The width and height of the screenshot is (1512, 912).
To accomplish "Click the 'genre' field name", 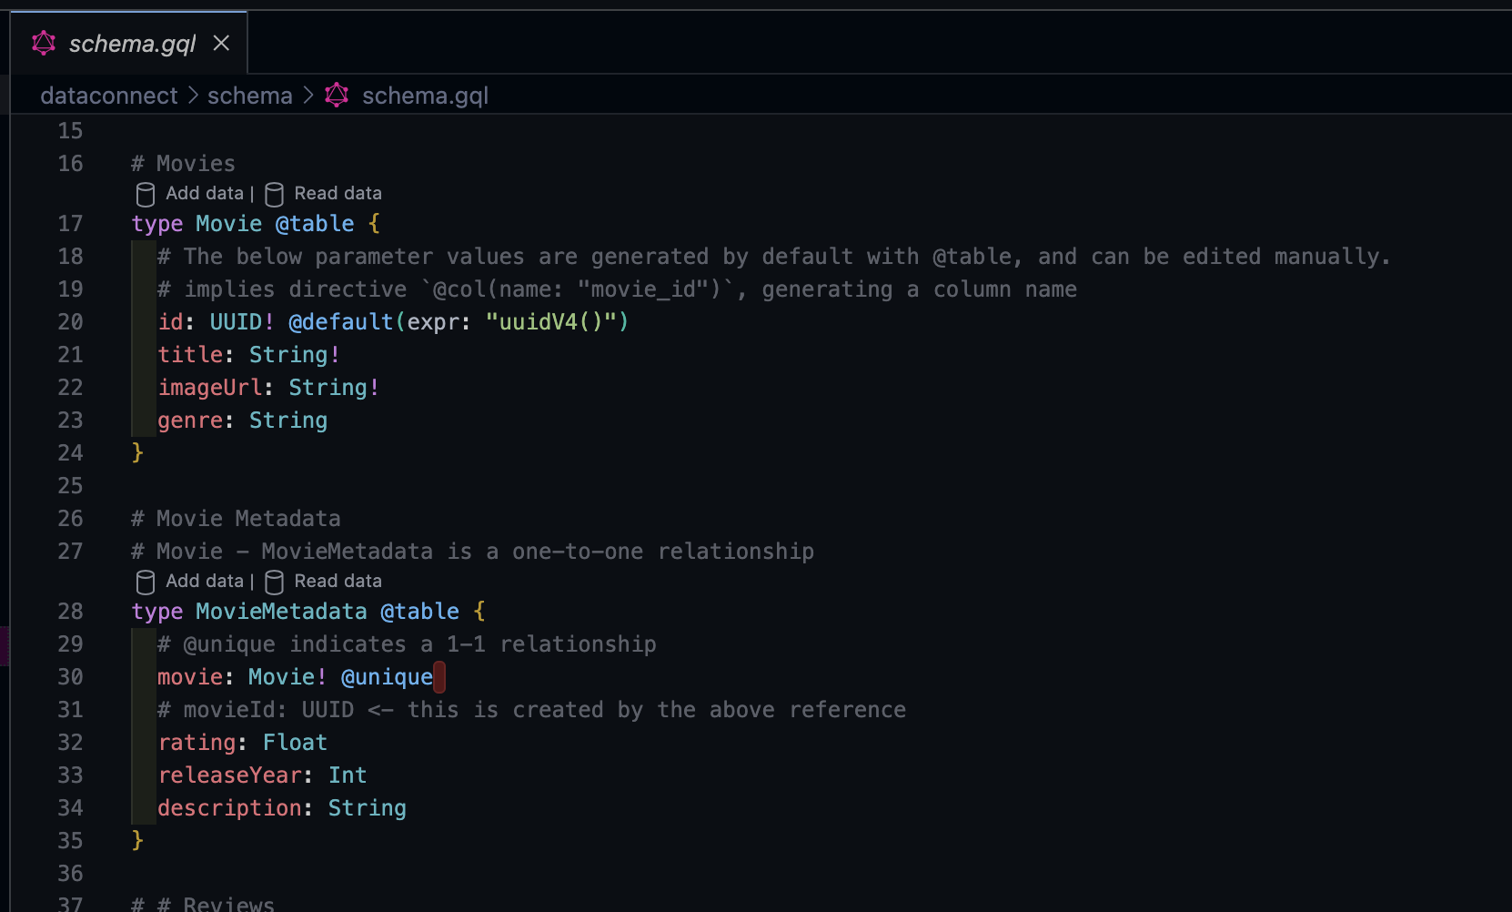I will coord(190,421).
